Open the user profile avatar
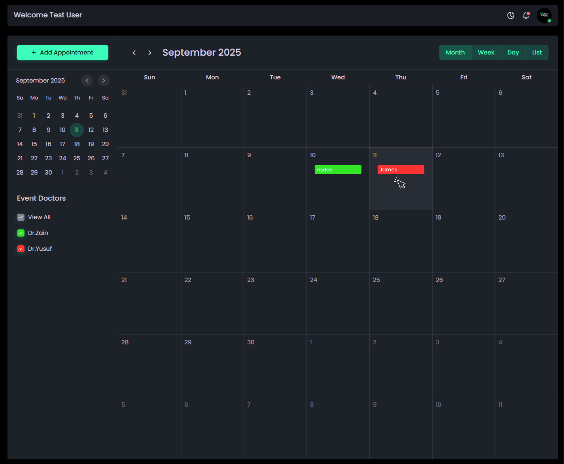The image size is (564, 464). (x=544, y=15)
